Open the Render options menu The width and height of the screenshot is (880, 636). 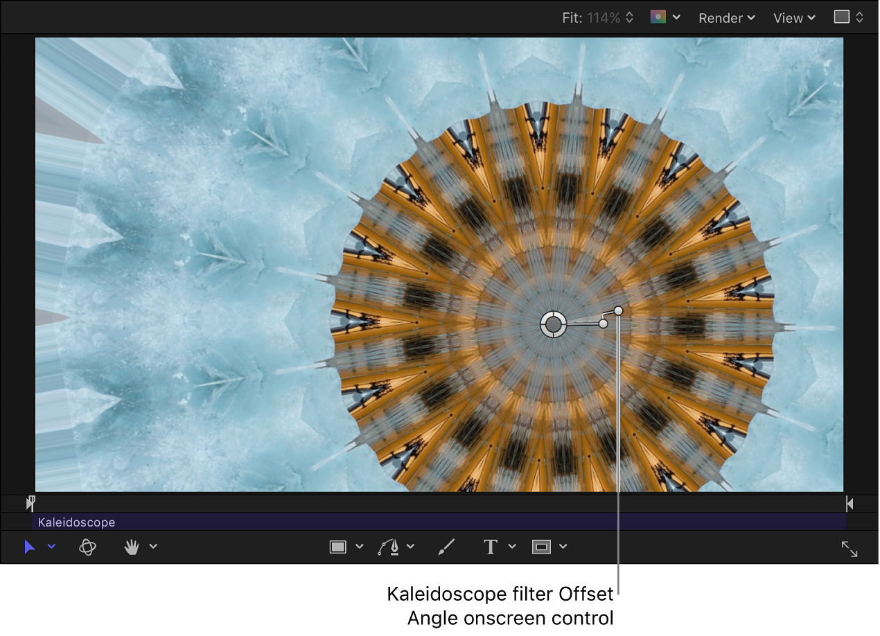pos(726,18)
